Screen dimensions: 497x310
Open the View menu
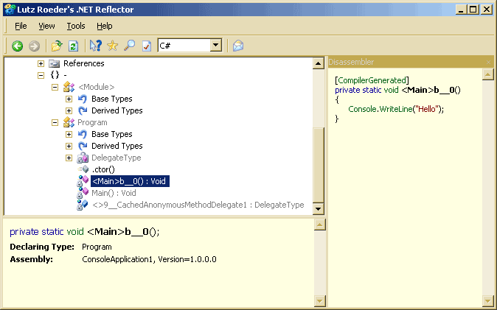(46, 26)
